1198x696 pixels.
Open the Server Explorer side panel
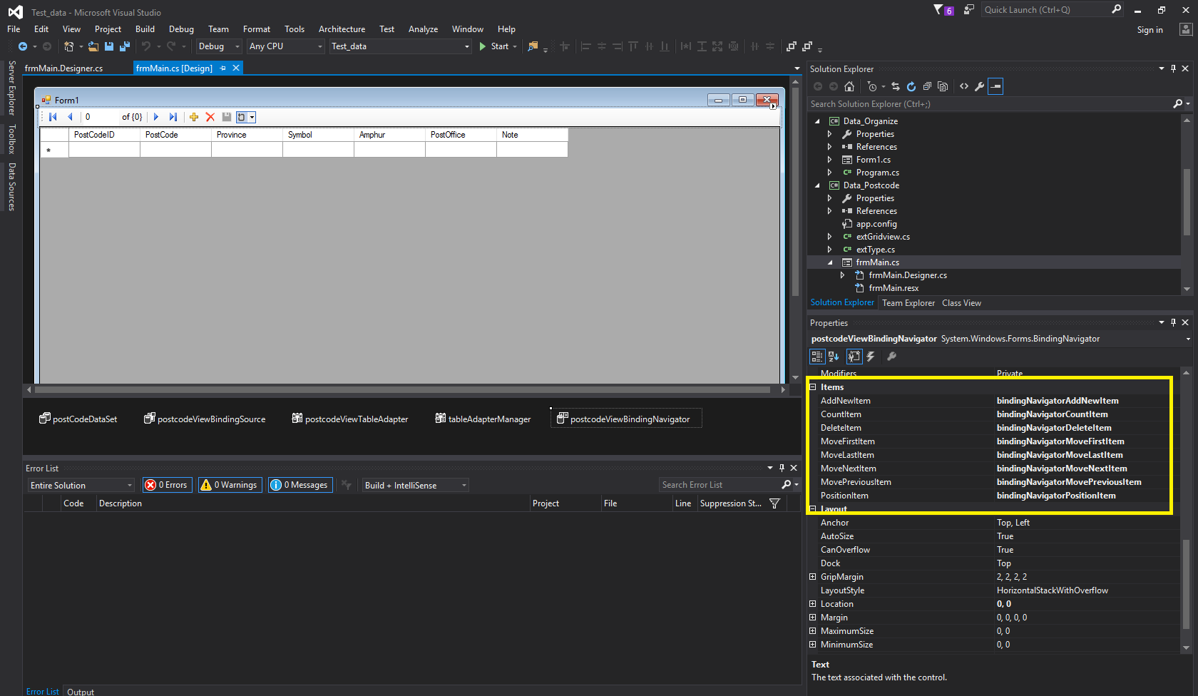[11, 88]
